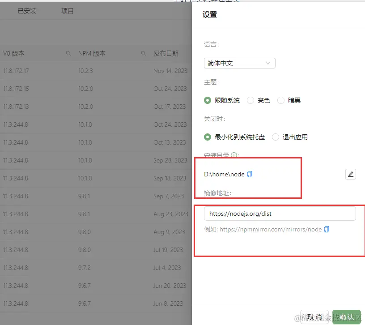Viewport: 365px width, 325px height.
Task: Copy the npmmirror example mirror URL
Action: (327, 229)
